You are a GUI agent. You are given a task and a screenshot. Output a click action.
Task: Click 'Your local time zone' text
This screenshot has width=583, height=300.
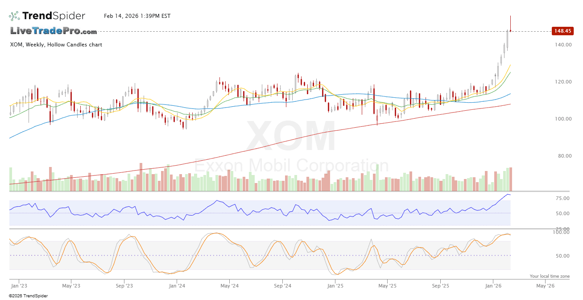[550, 276]
